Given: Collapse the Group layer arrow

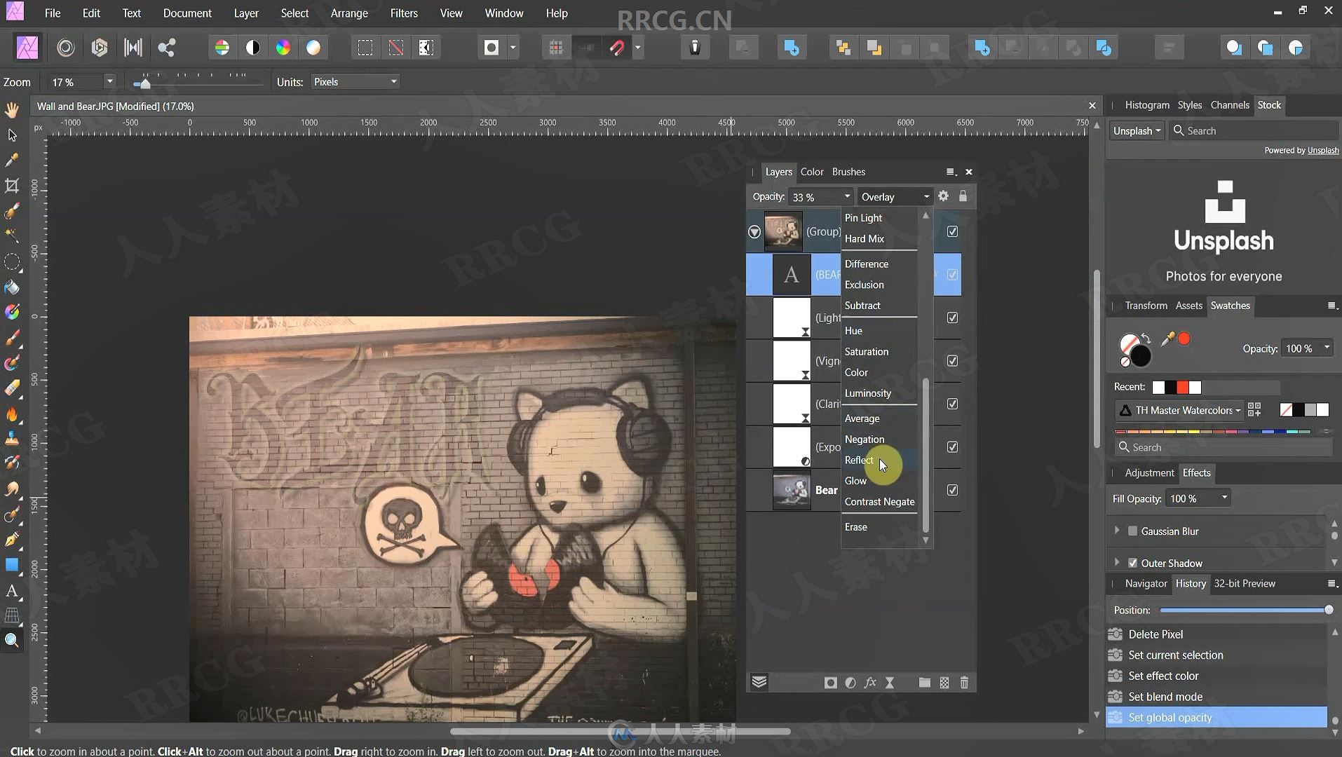Looking at the screenshot, I should 754,231.
